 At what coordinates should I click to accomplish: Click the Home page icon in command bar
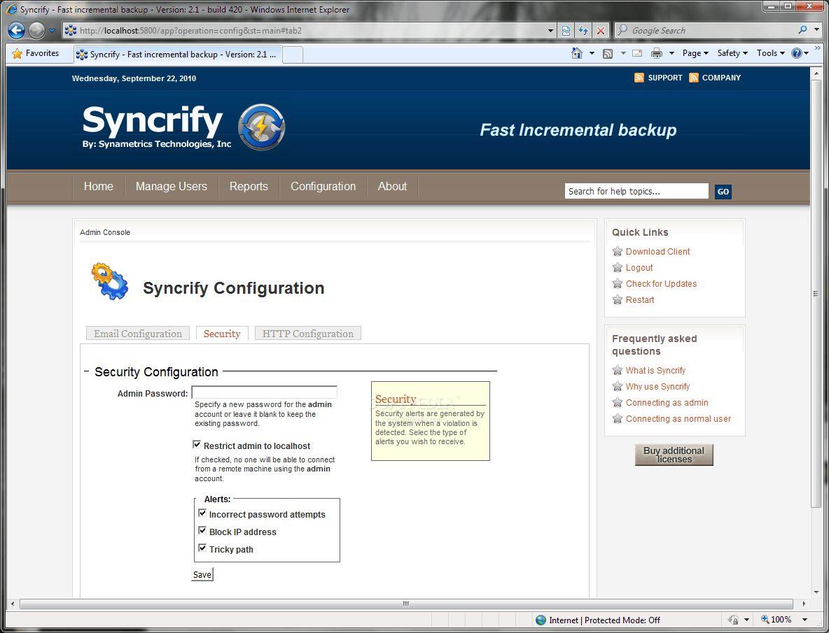tap(577, 52)
